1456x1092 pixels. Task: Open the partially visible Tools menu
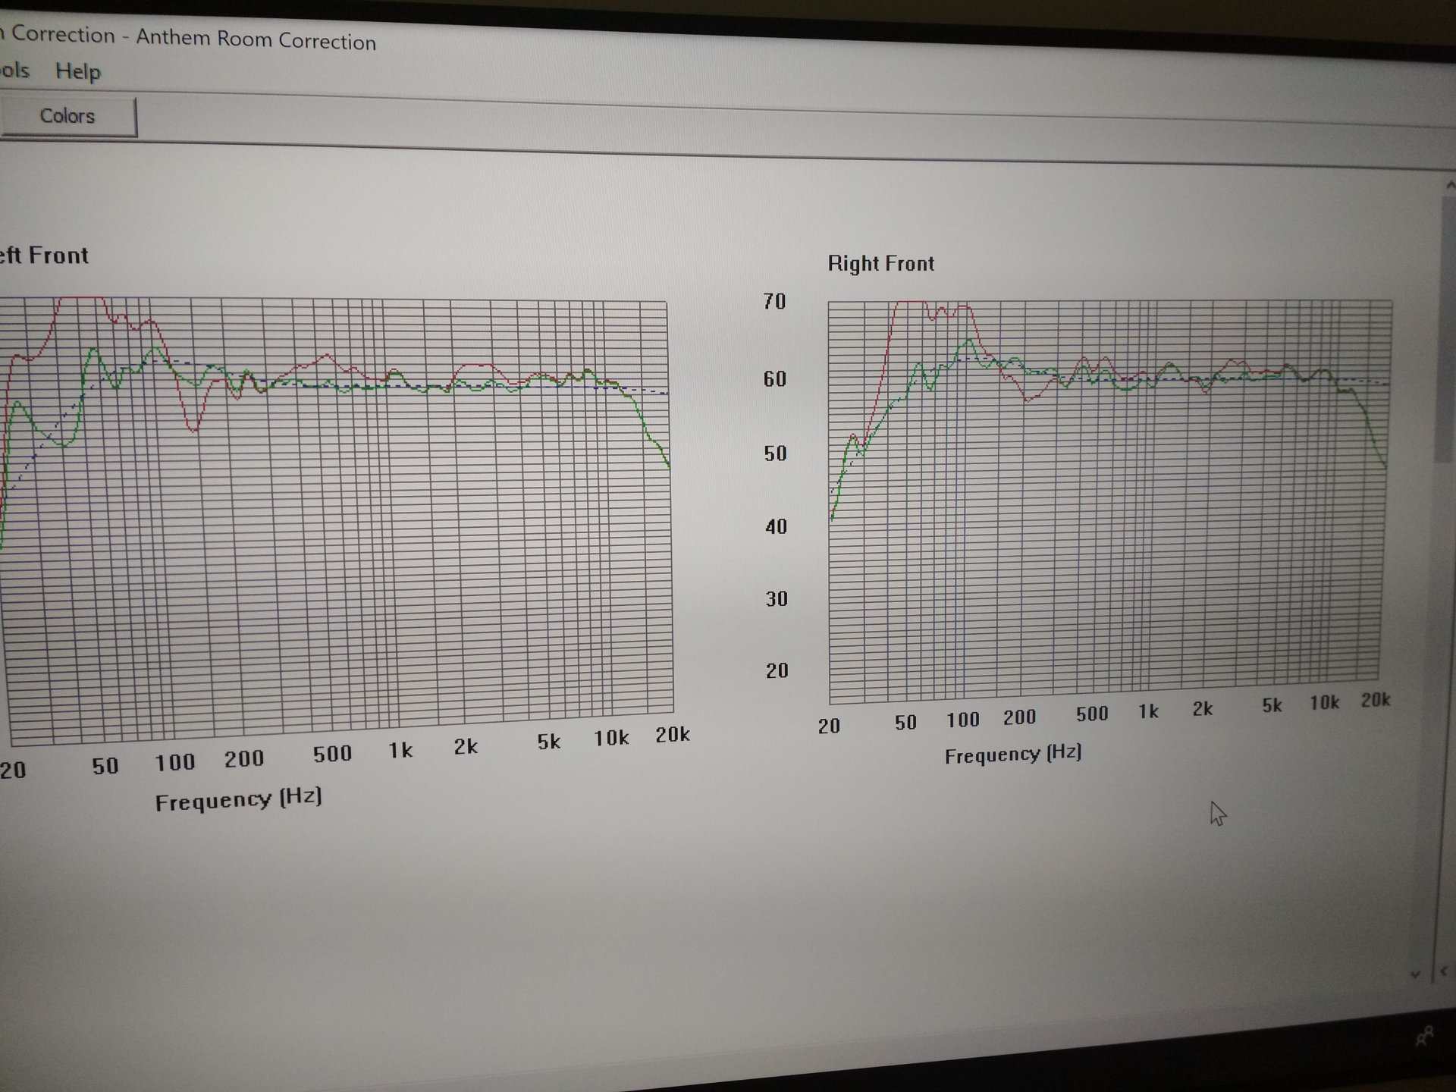coord(15,71)
